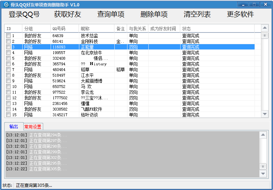Close the application window

pos(266,5)
